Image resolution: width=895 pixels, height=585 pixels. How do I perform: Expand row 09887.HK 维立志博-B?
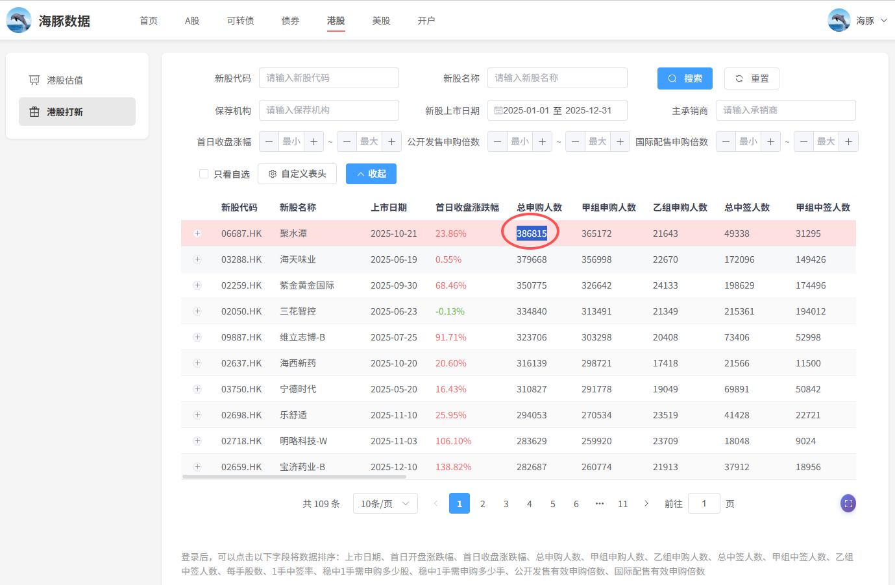coord(197,337)
